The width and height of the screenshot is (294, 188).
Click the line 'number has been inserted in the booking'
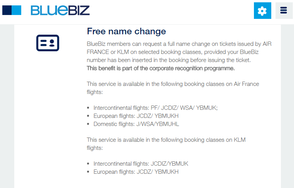168,60
